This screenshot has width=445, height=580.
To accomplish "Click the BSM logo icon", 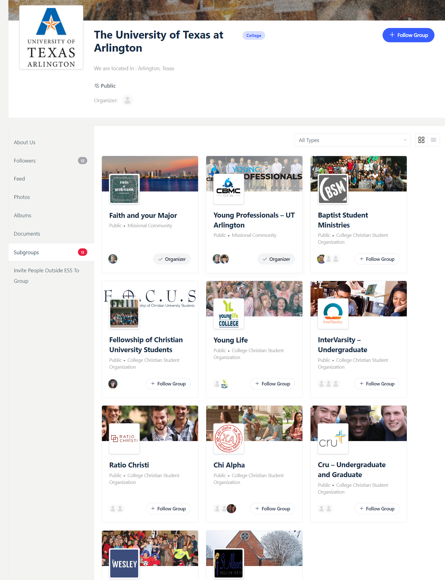I will click(x=333, y=189).
